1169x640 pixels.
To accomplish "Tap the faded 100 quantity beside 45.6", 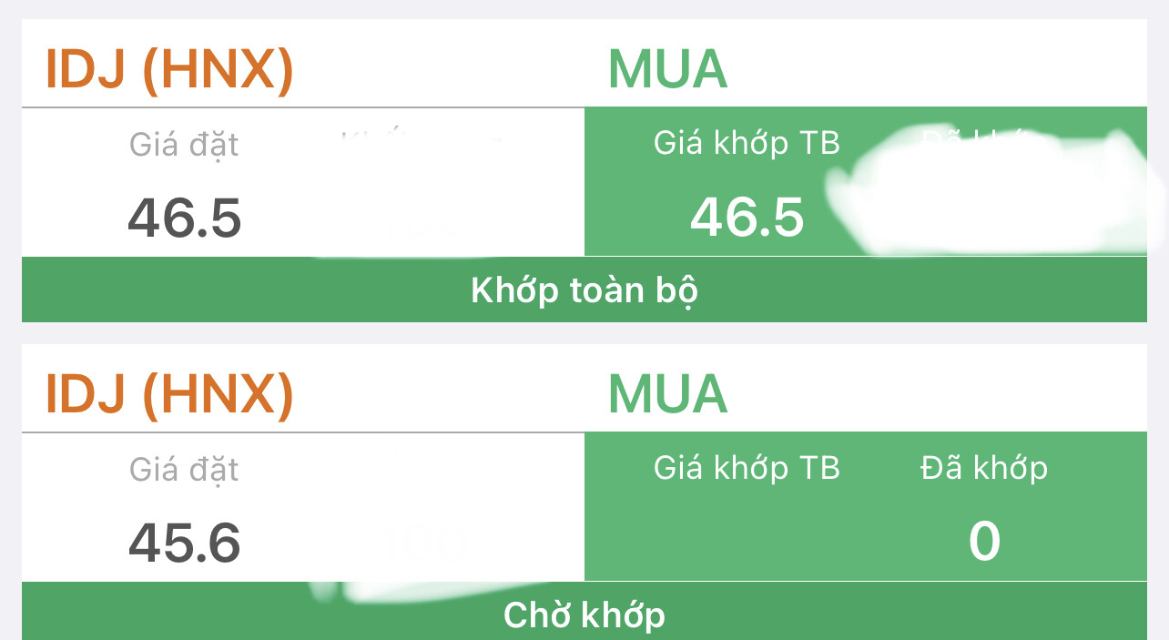I will (421, 544).
